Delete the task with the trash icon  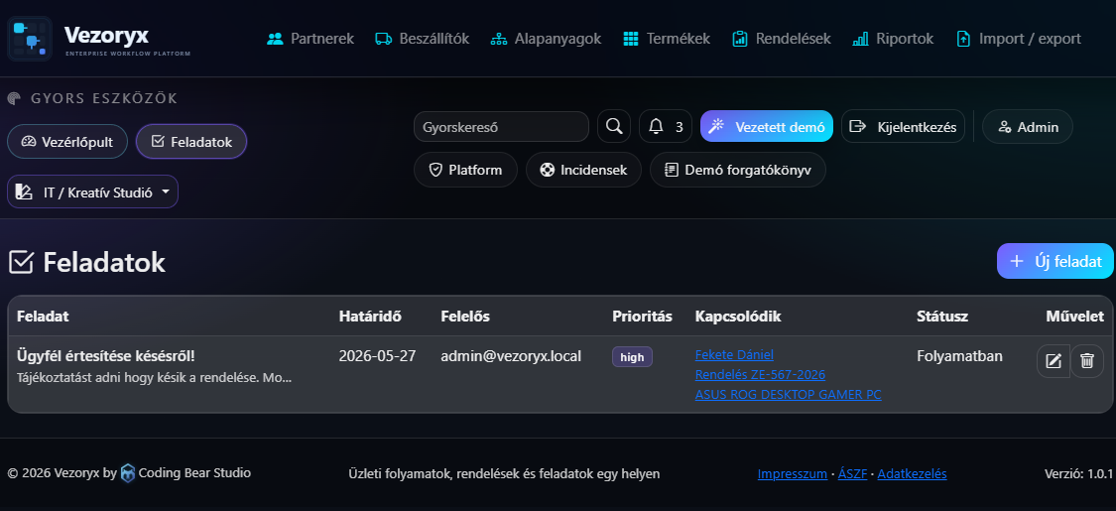[1087, 361]
